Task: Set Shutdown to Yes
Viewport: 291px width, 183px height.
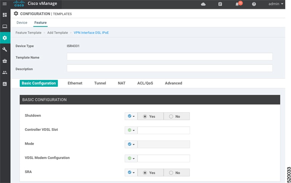Action: point(151,116)
